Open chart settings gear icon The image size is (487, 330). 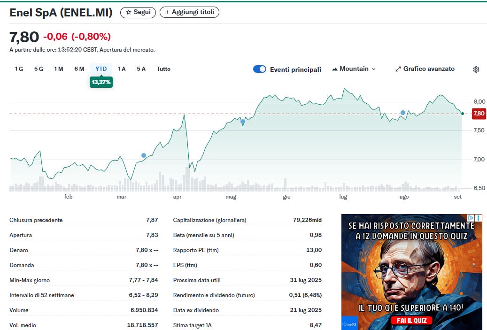tap(476, 69)
